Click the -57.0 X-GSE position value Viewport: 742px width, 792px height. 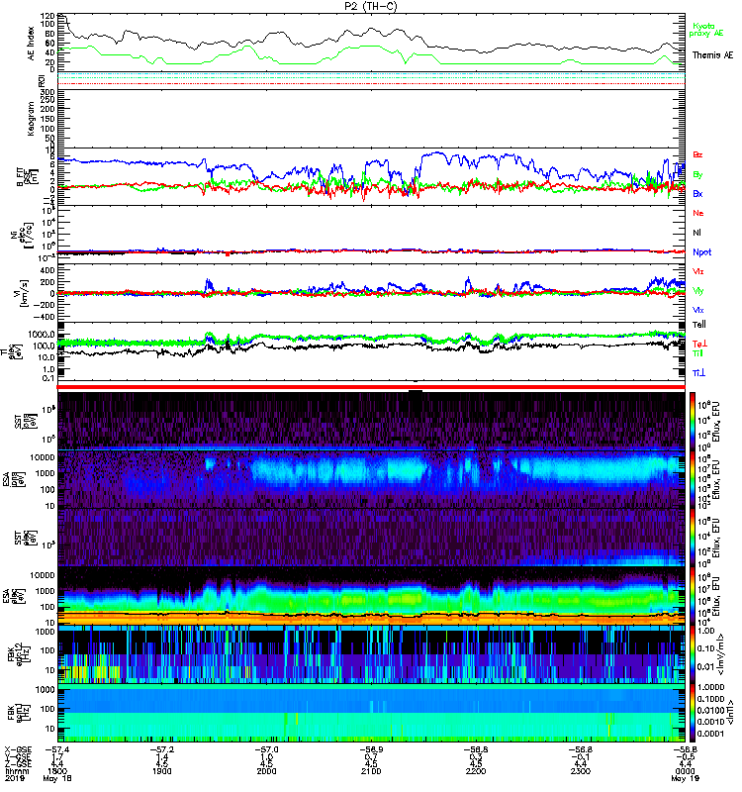pos(266,750)
